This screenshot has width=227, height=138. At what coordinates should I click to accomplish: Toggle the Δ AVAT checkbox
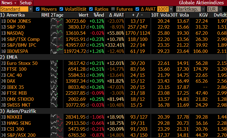coord(137,9)
